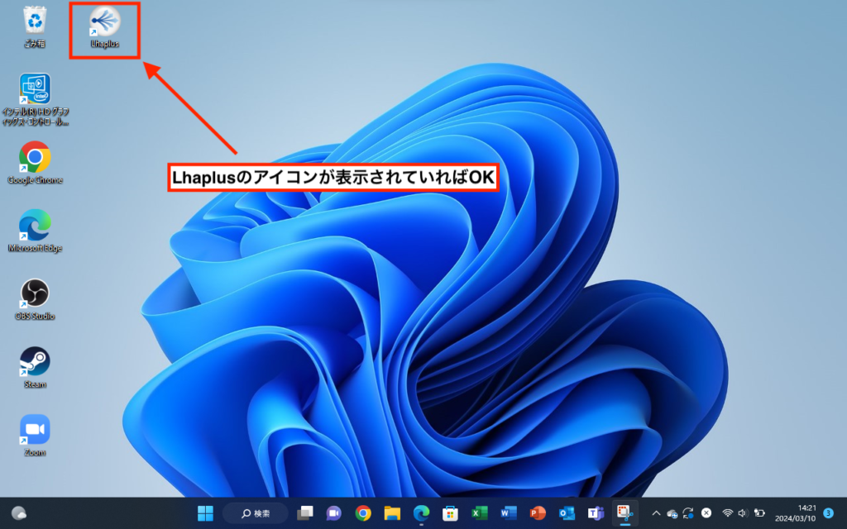Switch to the running Lhaplus taskbar window
Viewport: 847px width, 529px height.
pyautogui.click(x=624, y=513)
